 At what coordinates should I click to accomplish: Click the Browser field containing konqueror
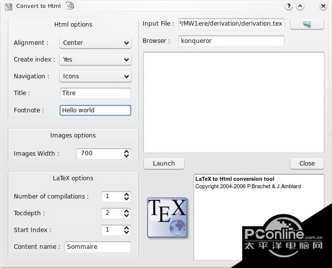click(x=231, y=41)
